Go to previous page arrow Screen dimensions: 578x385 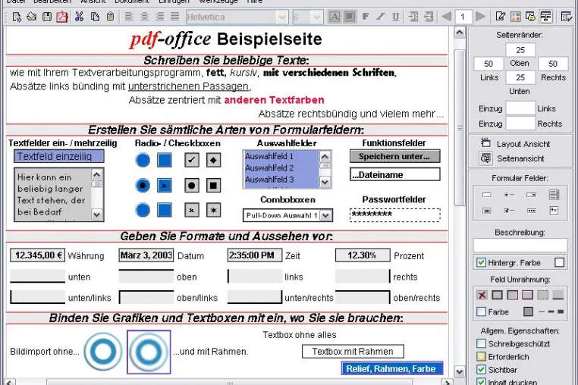(447, 17)
